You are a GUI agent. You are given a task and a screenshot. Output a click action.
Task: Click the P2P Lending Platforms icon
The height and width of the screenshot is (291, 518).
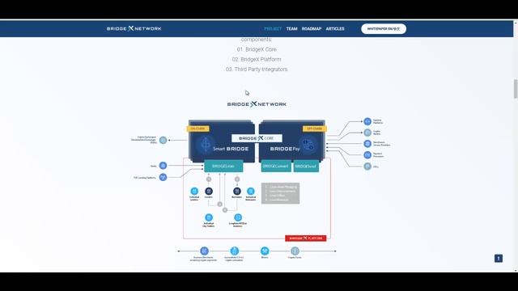[x=163, y=177]
